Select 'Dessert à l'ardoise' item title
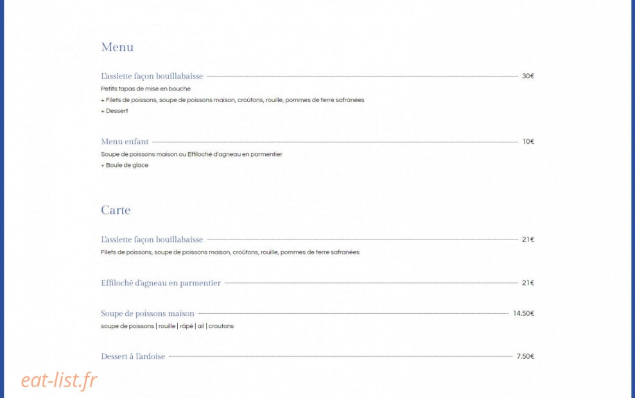This screenshot has width=635, height=398. click(x=133, y=357)
